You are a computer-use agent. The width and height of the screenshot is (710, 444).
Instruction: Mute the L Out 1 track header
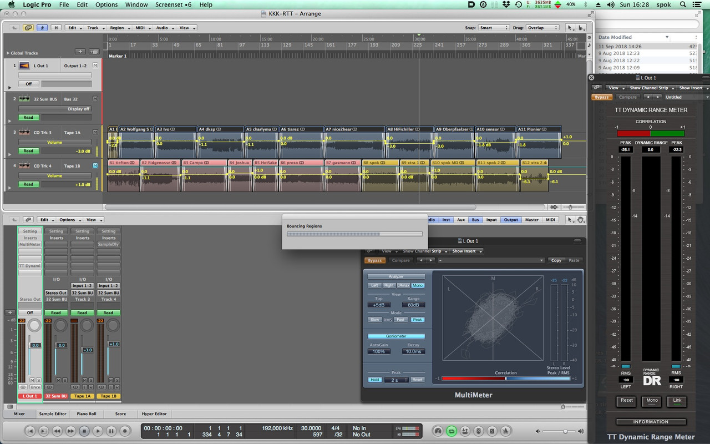pyautogui.click(x=95, y=65)
